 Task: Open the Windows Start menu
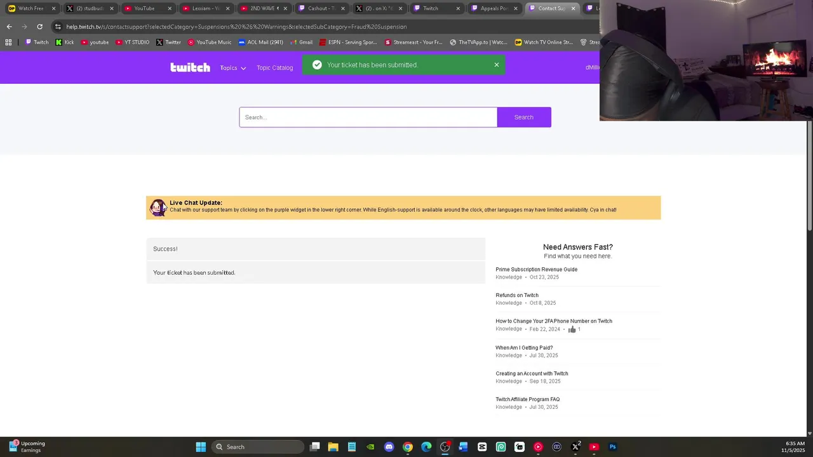[x=201, y=447]
